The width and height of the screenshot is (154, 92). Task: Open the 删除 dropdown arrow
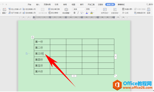6,13
